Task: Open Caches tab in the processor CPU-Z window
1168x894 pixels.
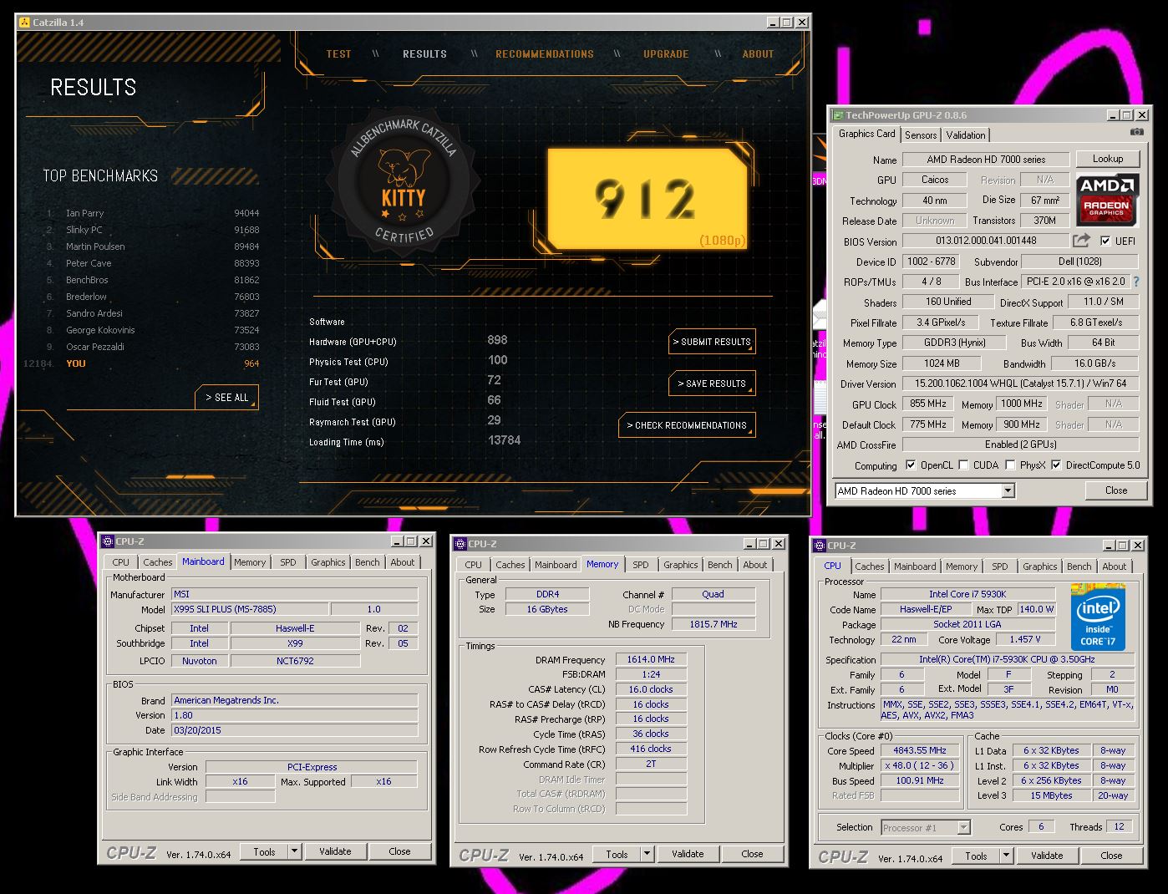Action: point(869,566)
